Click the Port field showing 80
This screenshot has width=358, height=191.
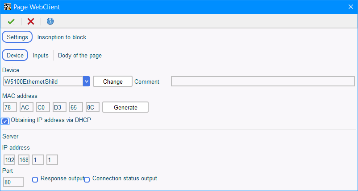coord(13,182)
